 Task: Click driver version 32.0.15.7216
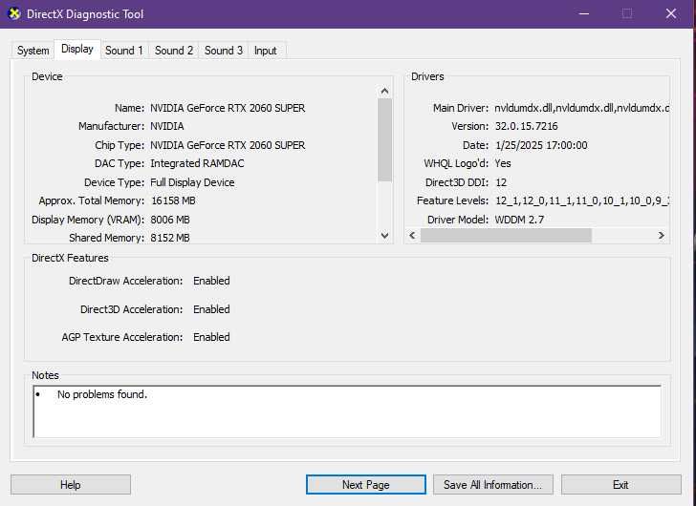click(527, 126)
